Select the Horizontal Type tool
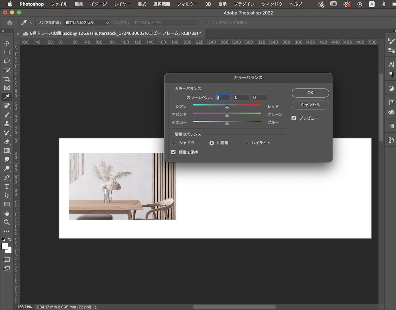 7,186
